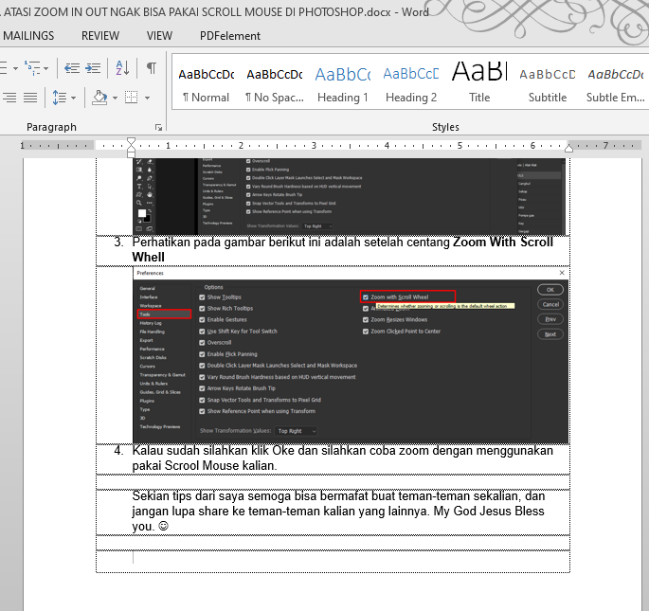Click the Decrease Indent icon
The height and width of the screenshot is (611, 649).
pos(72,67)
